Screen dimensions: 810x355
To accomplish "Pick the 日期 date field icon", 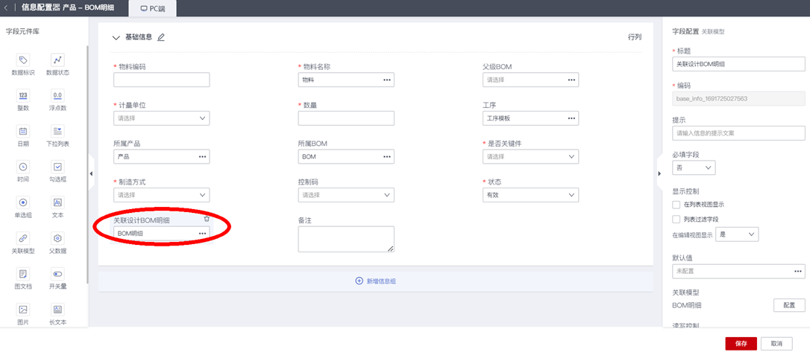I will coord(23,131).
